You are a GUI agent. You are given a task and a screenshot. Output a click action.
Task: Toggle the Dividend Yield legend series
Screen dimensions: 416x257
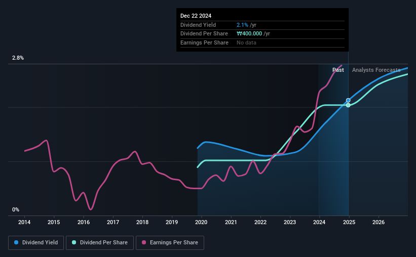point(36,243)
